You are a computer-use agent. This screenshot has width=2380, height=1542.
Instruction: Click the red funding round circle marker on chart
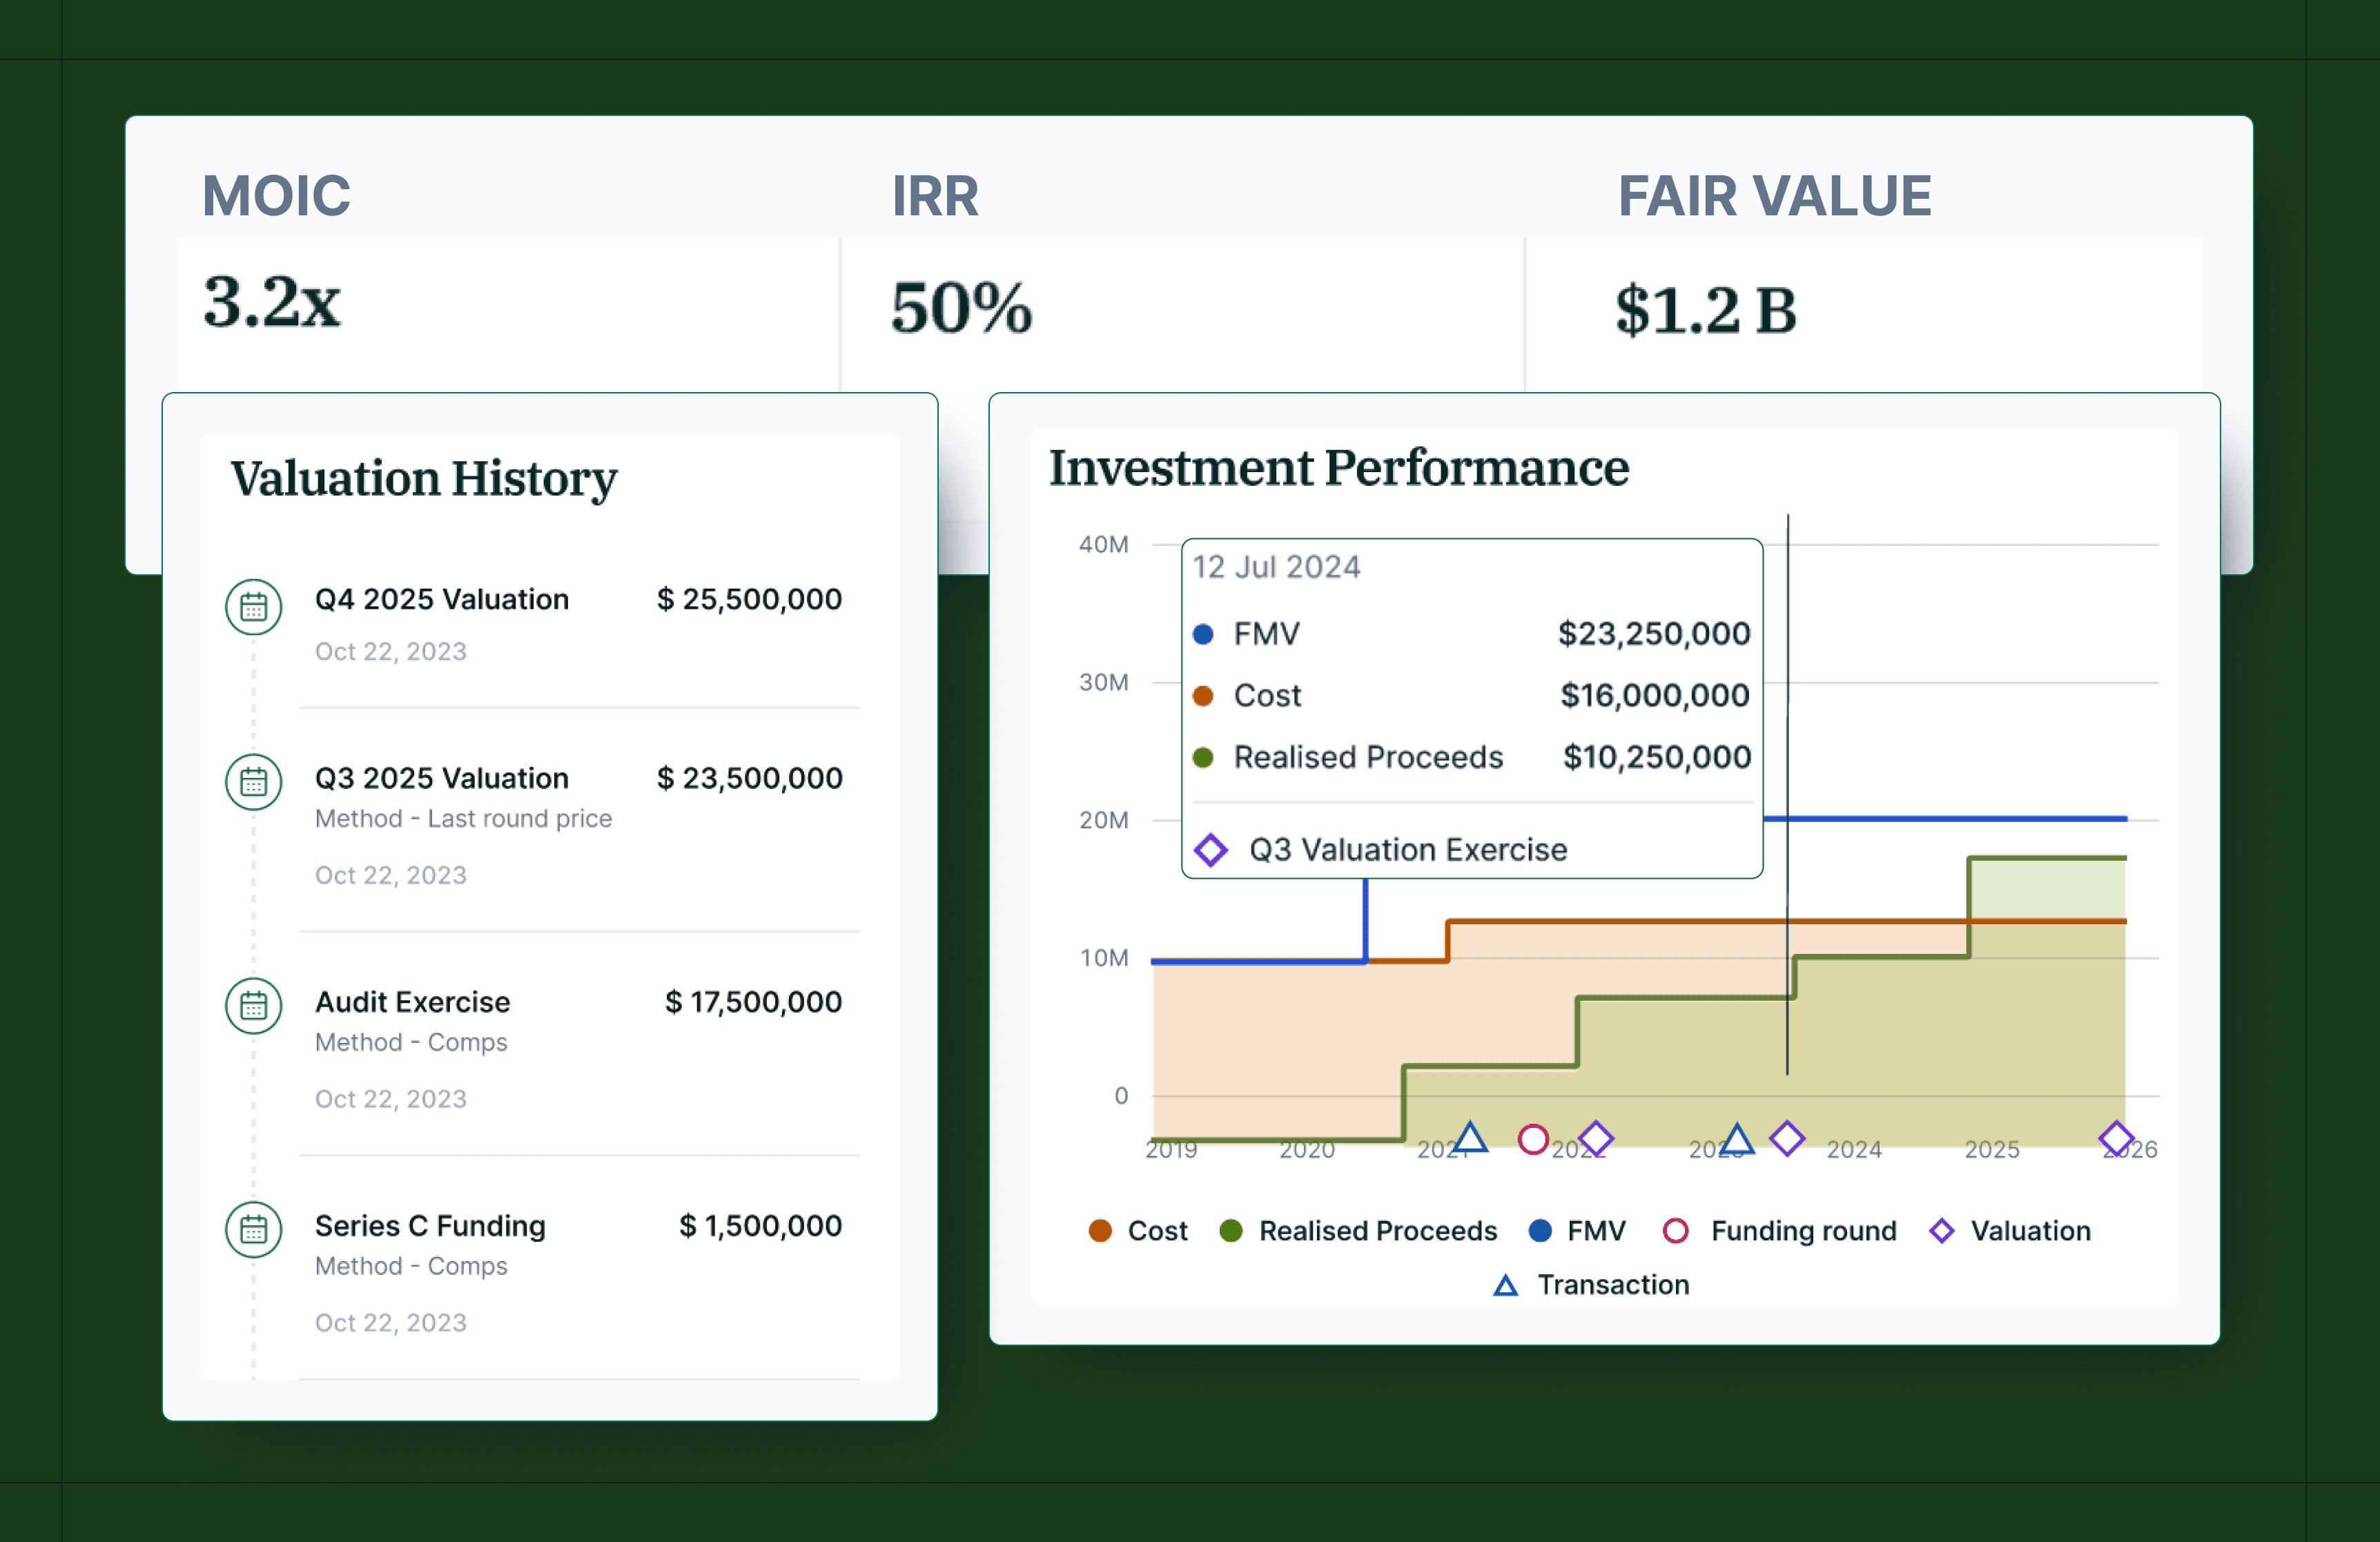(1532, 1139)
